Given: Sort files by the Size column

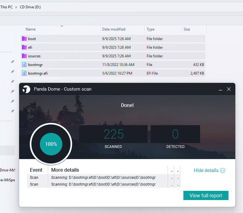Looking at the screenshot, I should (x=187, y=29).
